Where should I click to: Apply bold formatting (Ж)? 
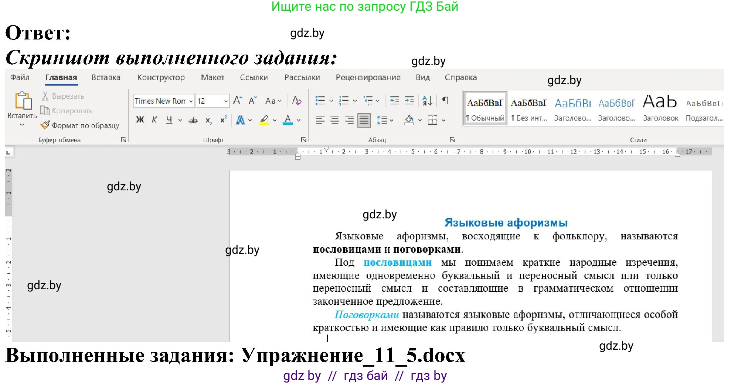coord(140,120)
